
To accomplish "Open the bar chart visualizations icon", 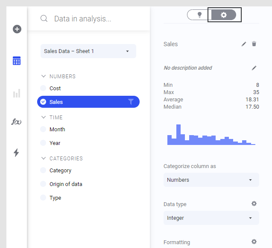I will [17, 93].
